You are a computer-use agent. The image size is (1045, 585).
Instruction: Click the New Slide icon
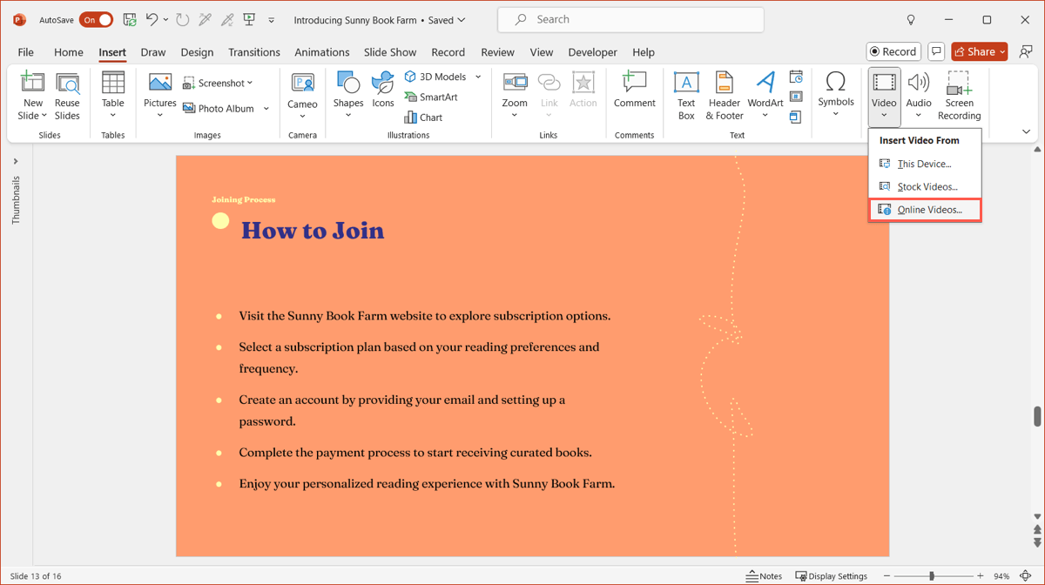[32, 84]
